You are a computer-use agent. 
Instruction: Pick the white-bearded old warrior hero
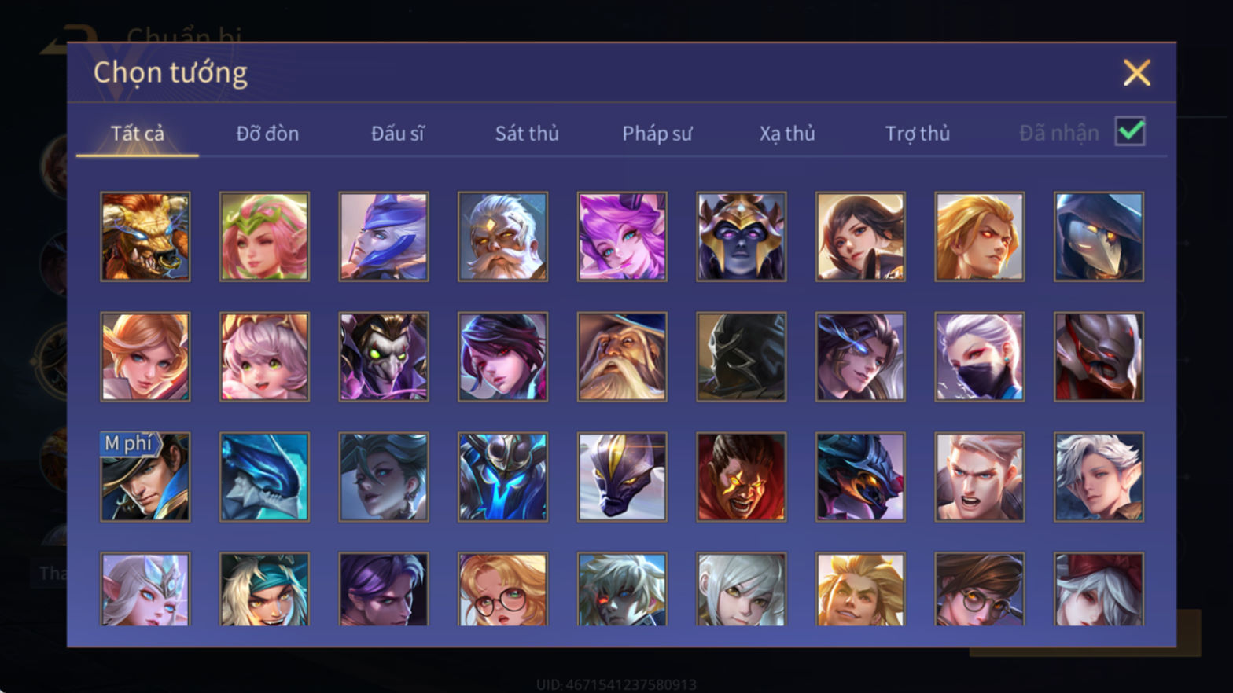[x=502, y=236]
